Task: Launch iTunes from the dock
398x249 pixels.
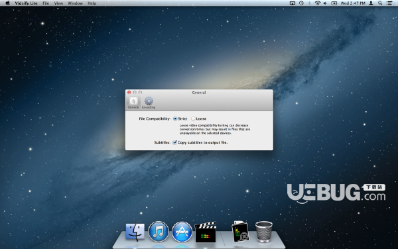Action: coord(159,232)
